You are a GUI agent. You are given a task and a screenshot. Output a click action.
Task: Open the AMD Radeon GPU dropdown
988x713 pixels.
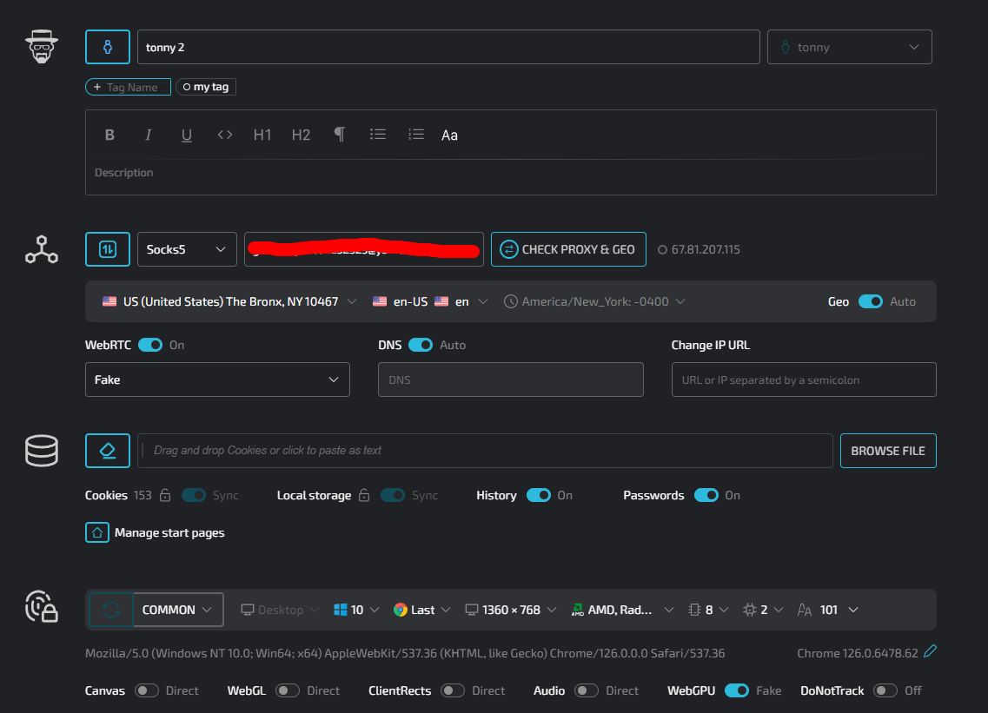[622, 610]
